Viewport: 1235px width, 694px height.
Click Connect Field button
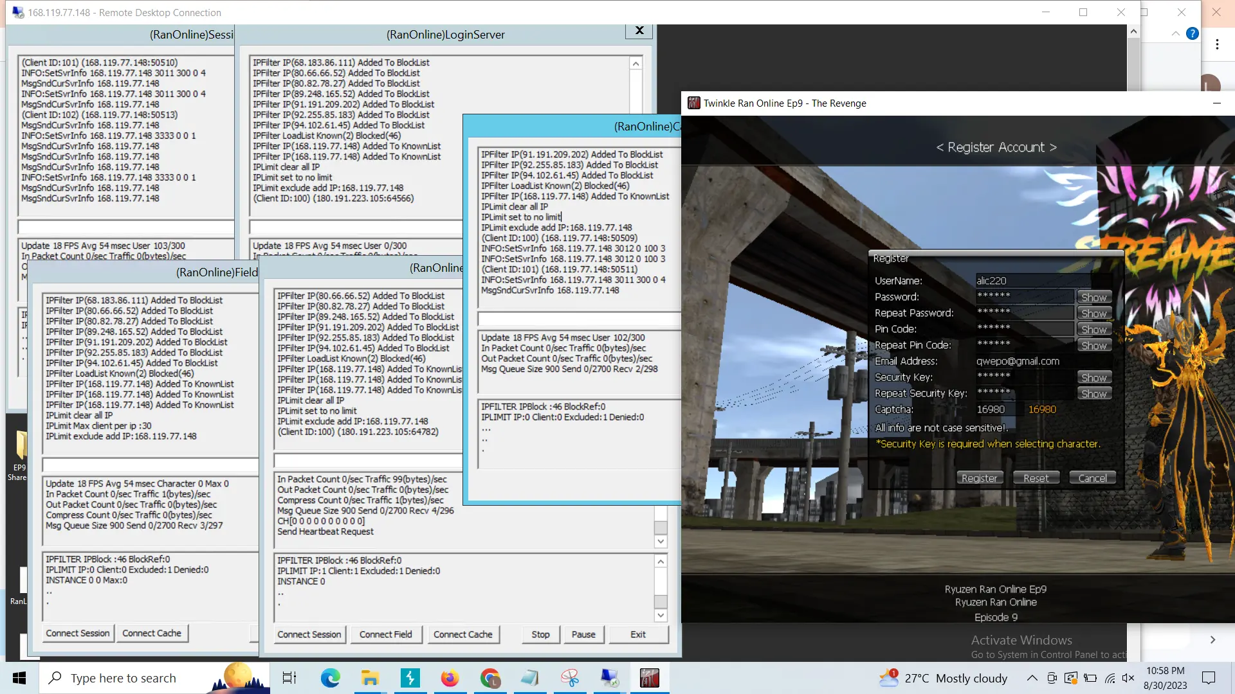pos(386,634)
